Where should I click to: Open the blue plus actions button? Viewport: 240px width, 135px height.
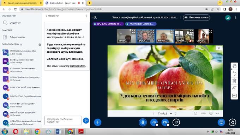(98, 122)
